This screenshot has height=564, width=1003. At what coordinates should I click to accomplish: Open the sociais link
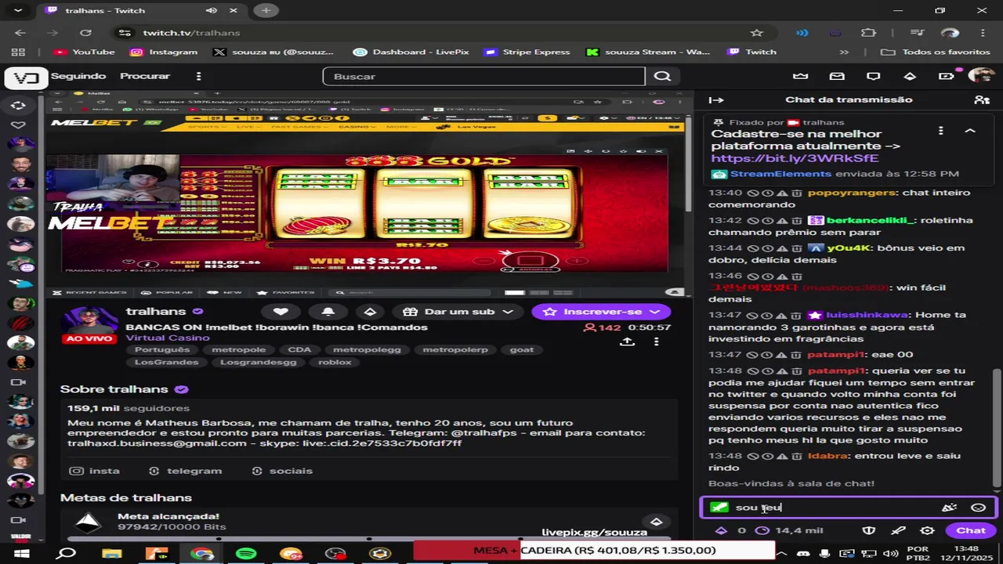[x=282, y=471]
